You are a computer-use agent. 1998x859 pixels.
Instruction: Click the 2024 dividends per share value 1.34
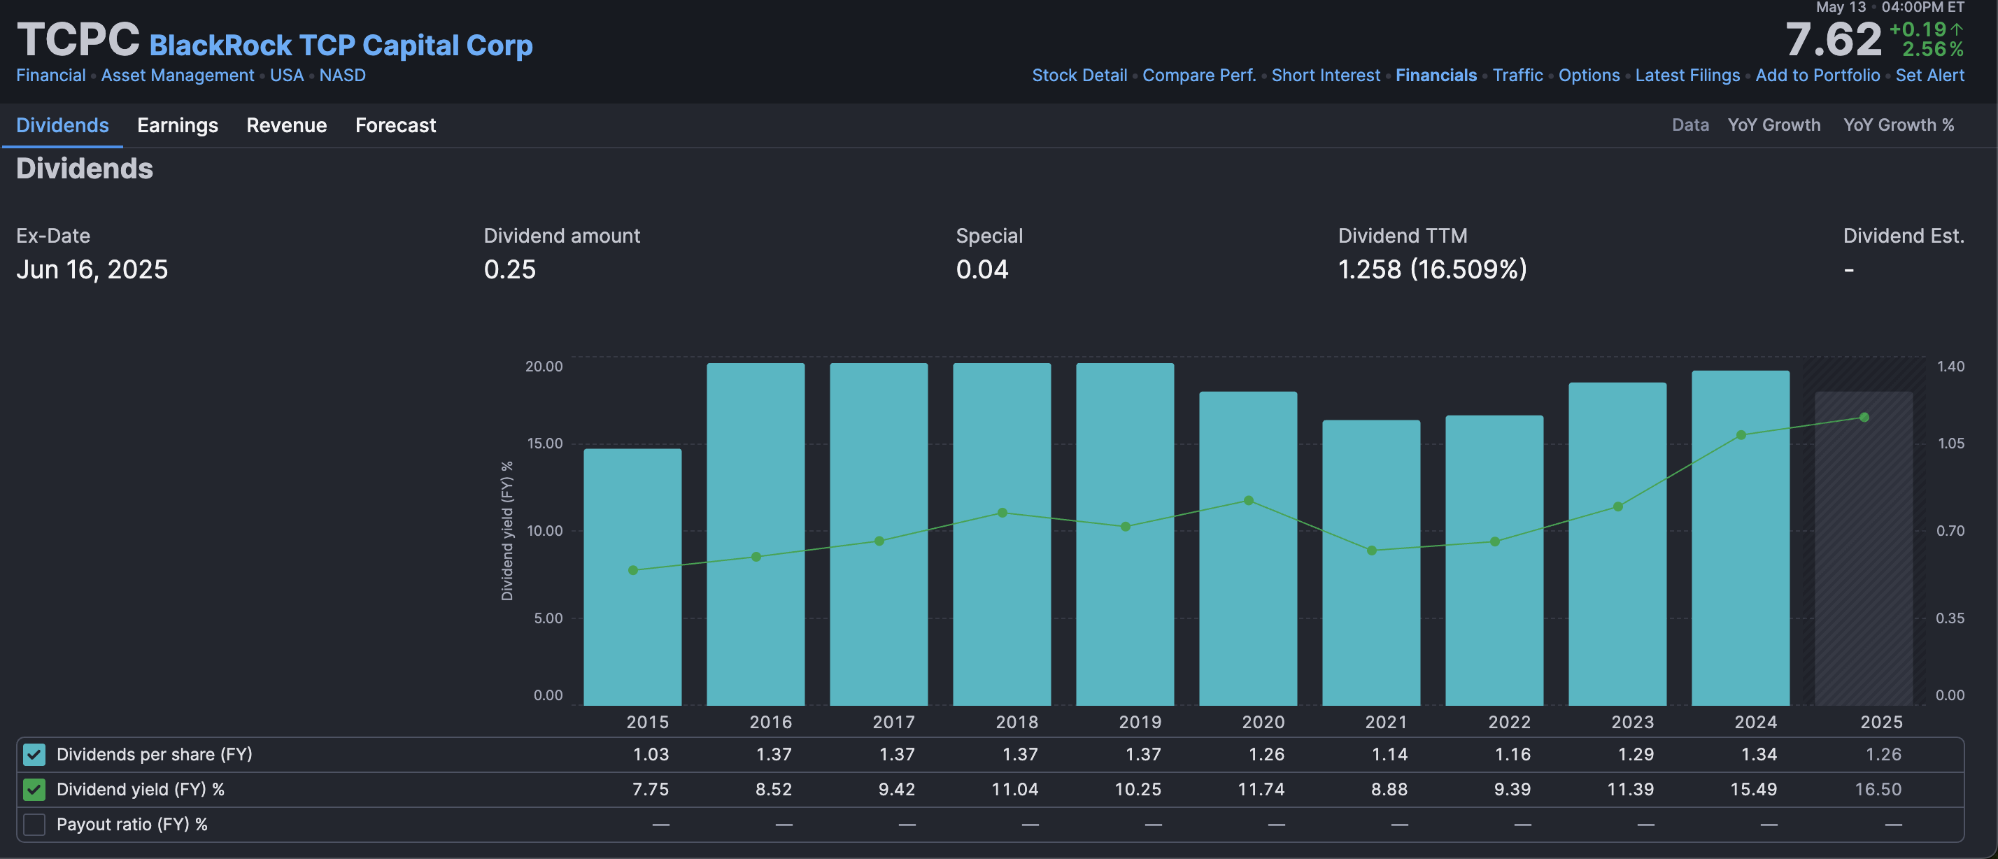click(x=1758, y=754)
